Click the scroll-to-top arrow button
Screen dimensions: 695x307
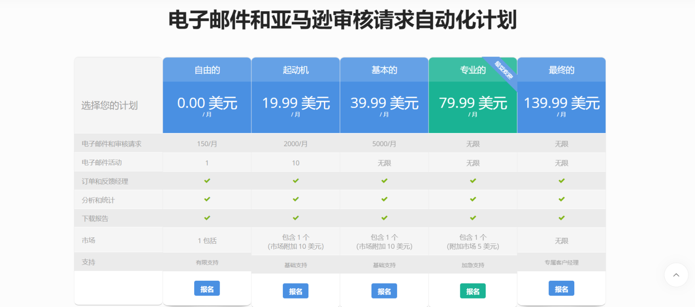676,275
